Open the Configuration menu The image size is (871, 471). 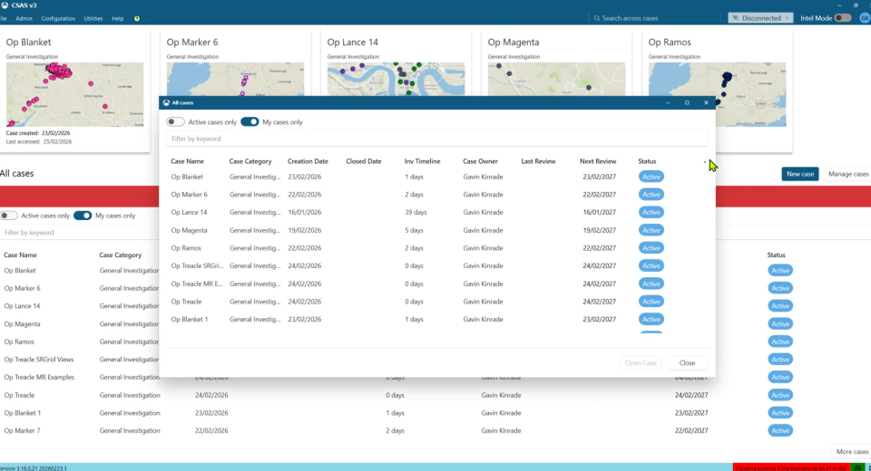[58, 18]
